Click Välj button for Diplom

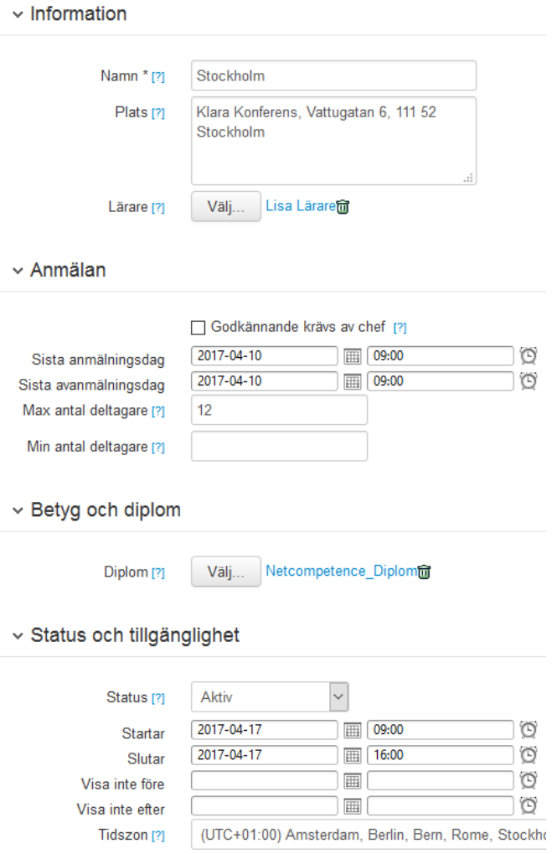(x=225, y=572)
